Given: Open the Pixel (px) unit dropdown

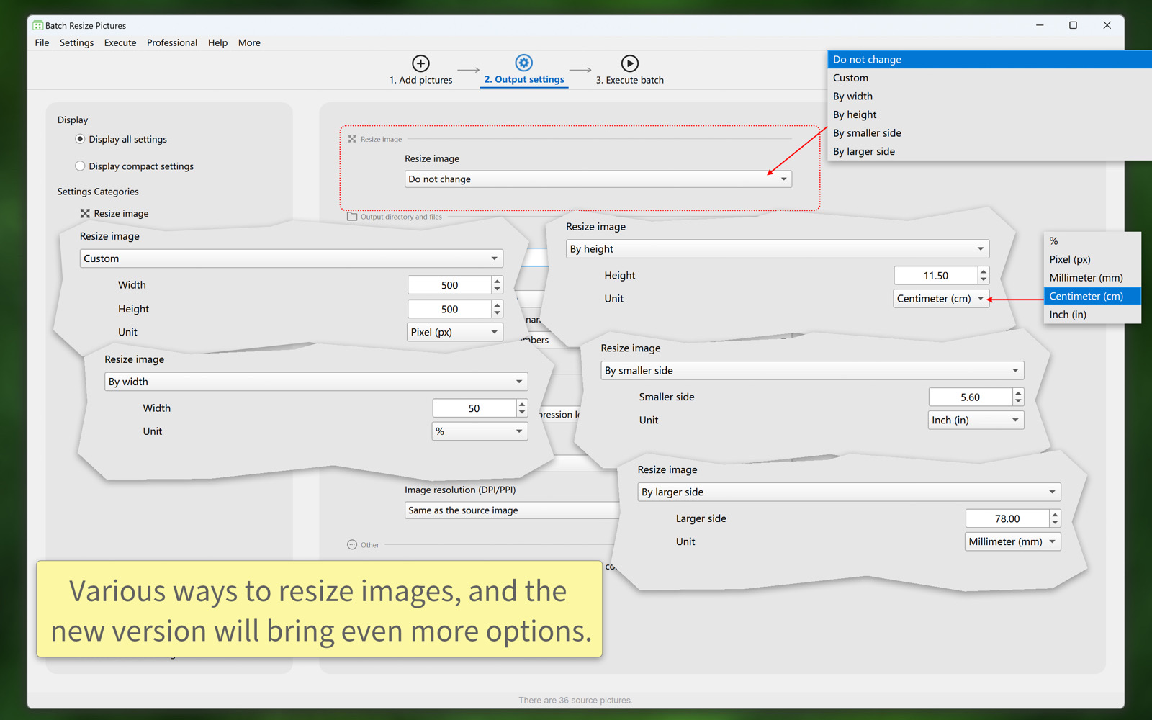Looking at the screenshot, I should click(455, 332).
